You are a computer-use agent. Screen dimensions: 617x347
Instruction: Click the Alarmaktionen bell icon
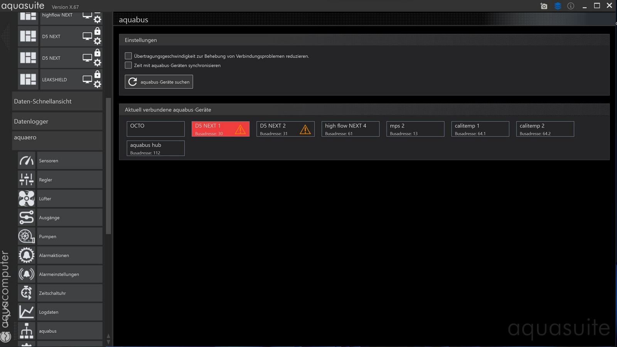point(27,255)
